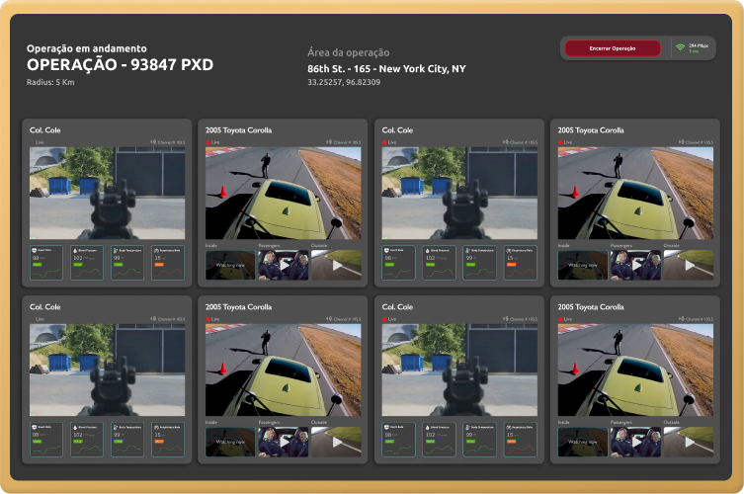Viewport: 744px width, 494px height.
Task: Click the Wi-Fi signal icon in header
Action: pos(681,47)
